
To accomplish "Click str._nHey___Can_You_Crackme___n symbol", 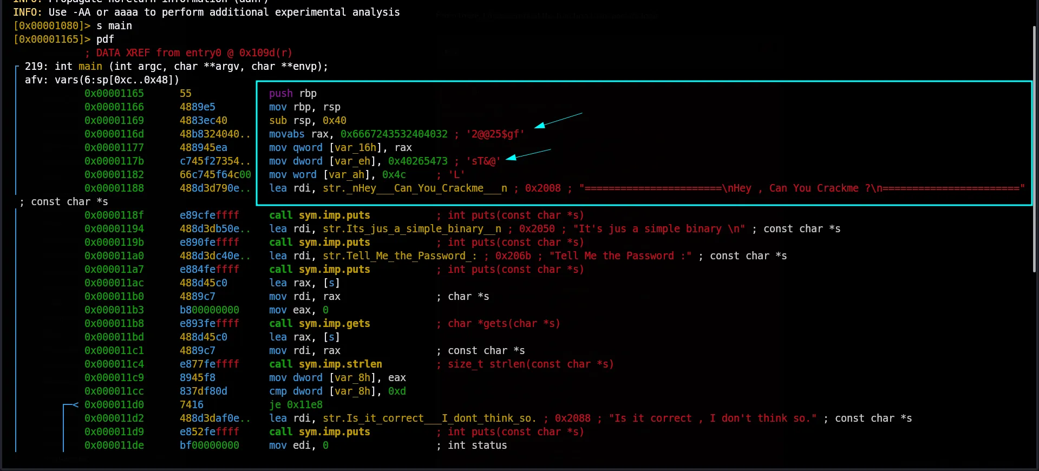I will tap(415, 188).
